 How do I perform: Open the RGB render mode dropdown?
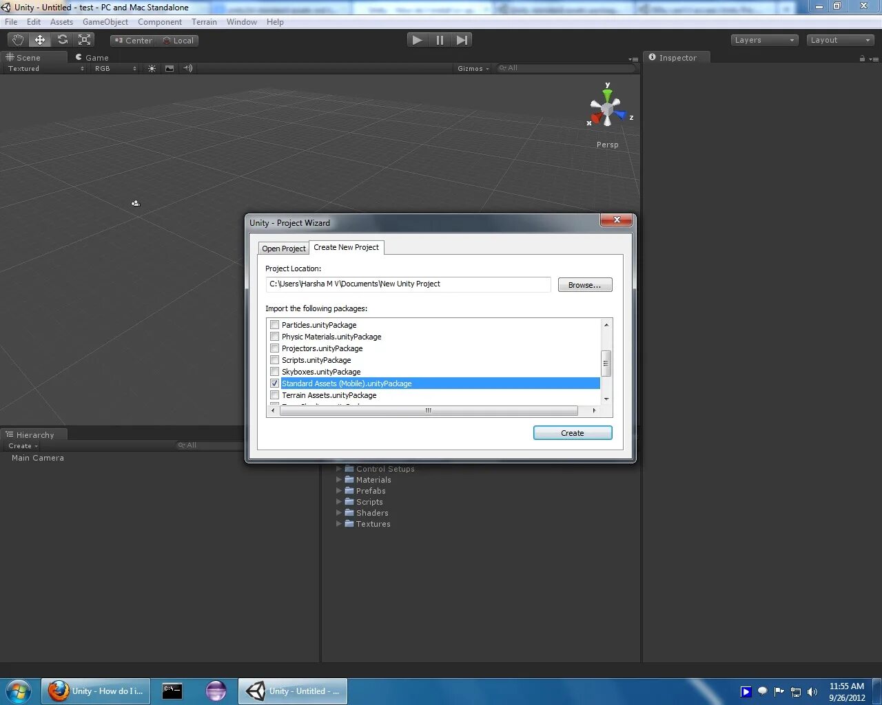click(x=115, y=68)
